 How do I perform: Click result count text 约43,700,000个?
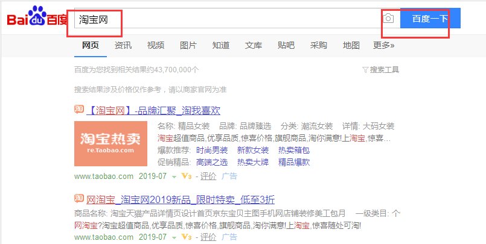[173, 69]
